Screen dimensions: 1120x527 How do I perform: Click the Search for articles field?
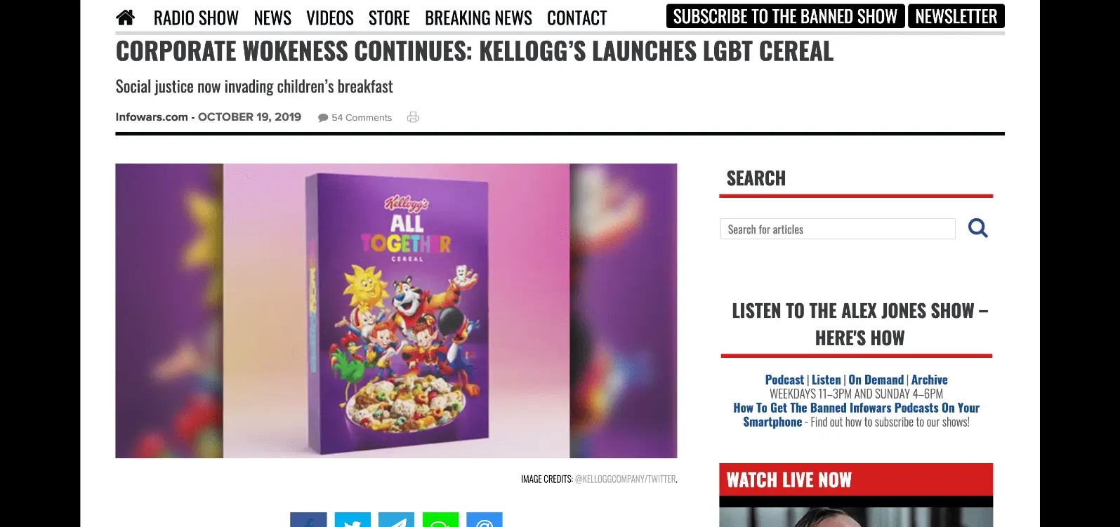pos(838,229)
